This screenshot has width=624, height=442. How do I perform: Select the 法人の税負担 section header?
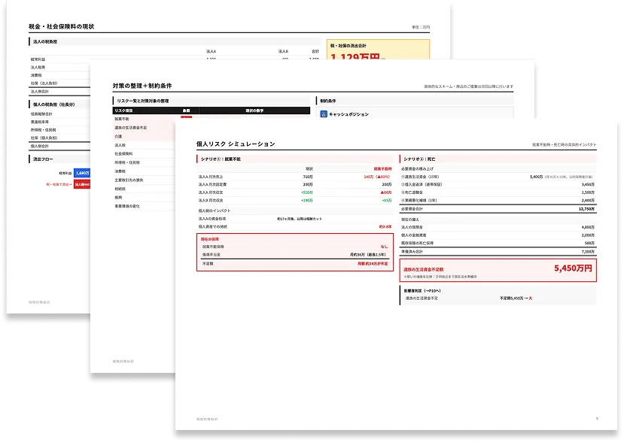[47, 42]
